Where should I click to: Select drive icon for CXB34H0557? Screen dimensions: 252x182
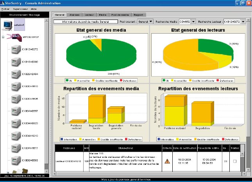[16, 111]
